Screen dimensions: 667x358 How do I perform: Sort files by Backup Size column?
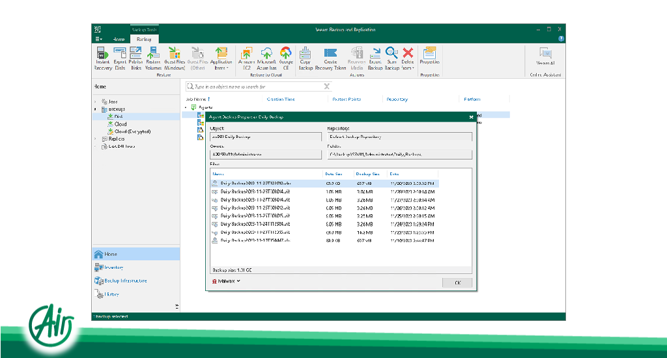(x=367, y=174)
